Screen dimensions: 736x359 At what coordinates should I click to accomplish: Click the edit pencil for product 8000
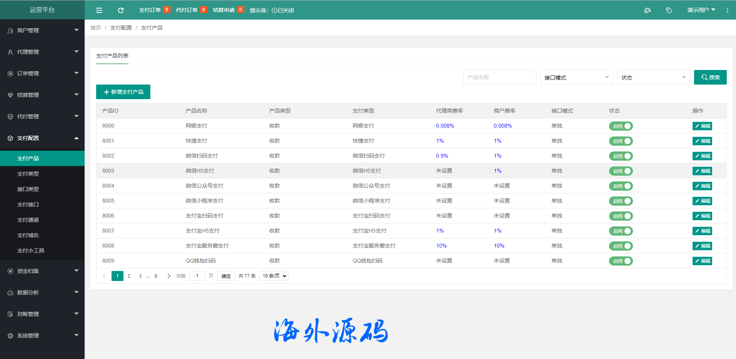[x=702, y=126]
